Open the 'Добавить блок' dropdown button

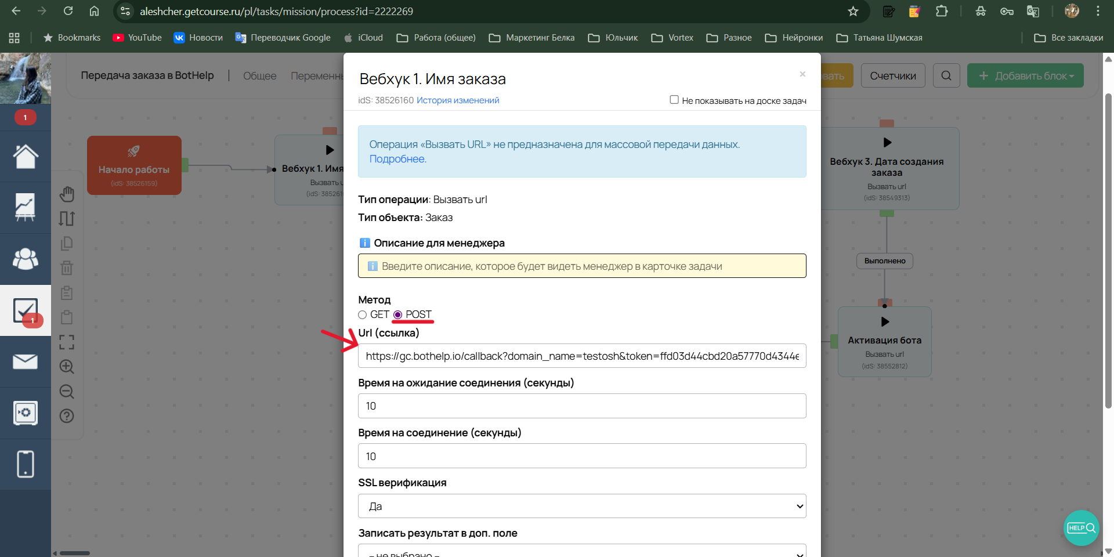pyautogui.click(x=1025, y=76)
